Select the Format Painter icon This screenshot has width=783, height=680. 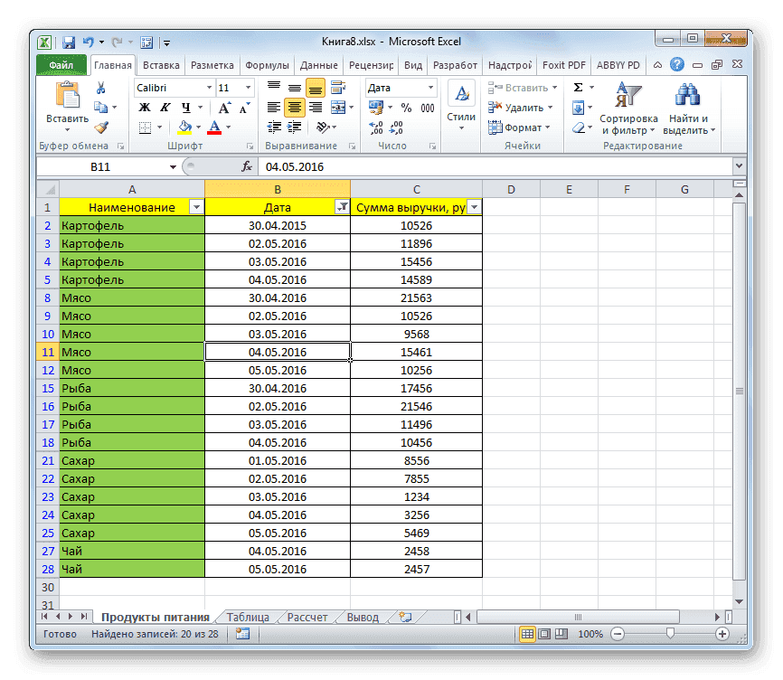[103, 128]
